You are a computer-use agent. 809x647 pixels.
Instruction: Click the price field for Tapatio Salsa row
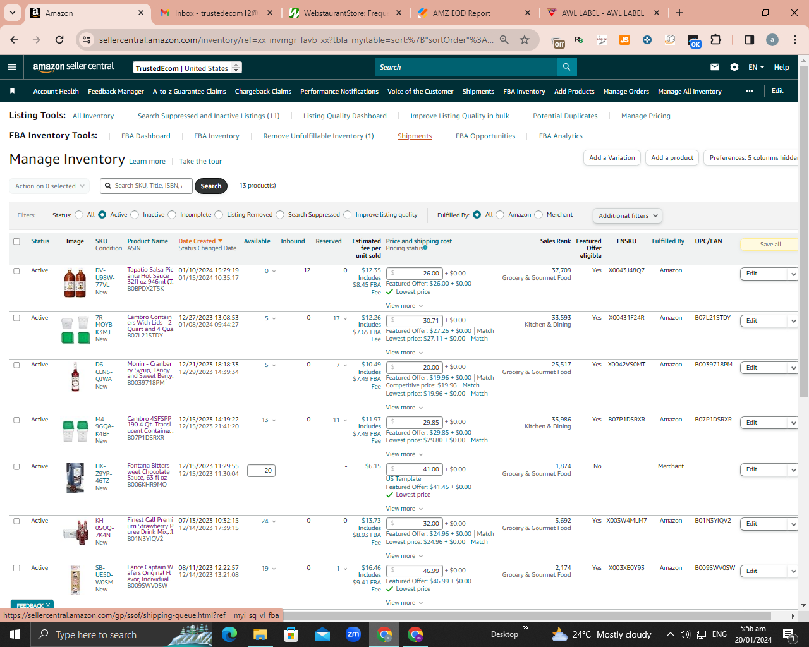415,274
